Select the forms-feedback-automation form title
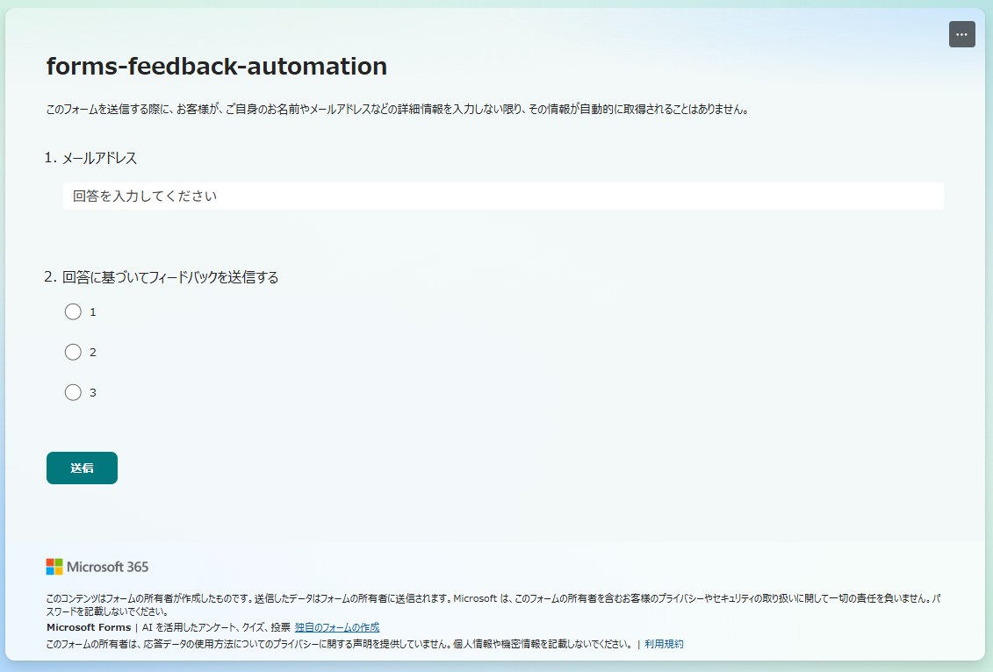 (x=216, y=66)
